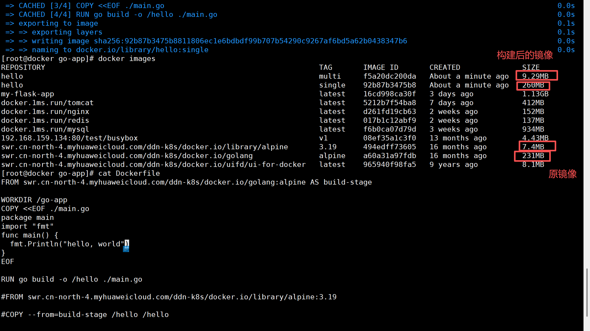Viewport: 590px width, 331px height.
Task: Click the 'cat Dockerfile' command text
Action: click(x=129, y=173)
